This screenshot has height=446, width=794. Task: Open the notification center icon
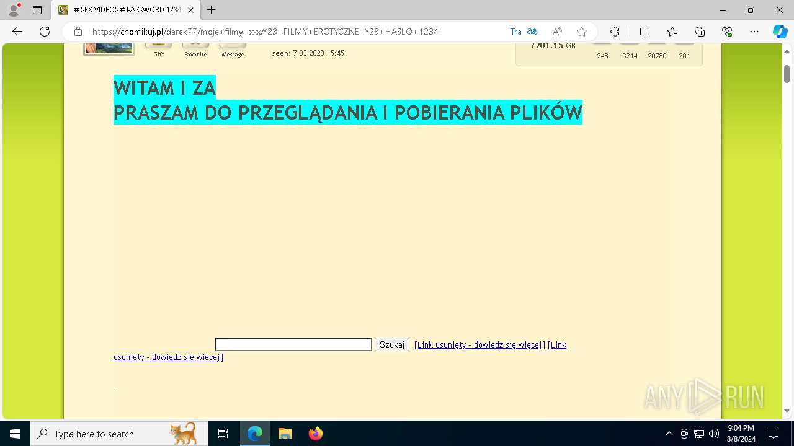pos(774,434)
